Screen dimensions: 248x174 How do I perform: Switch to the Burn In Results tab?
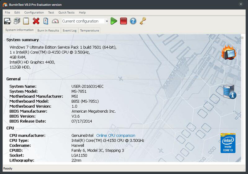coord(48,30)
